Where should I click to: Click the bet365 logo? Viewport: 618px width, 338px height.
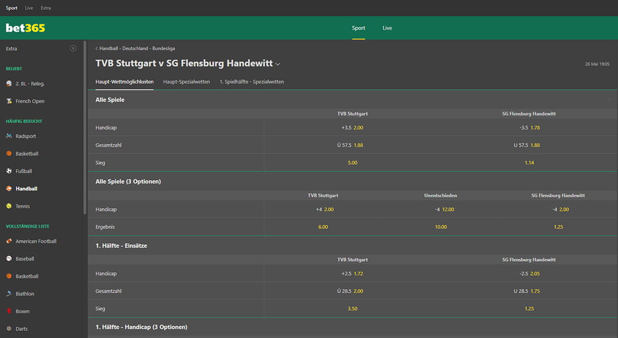point(25,28)
